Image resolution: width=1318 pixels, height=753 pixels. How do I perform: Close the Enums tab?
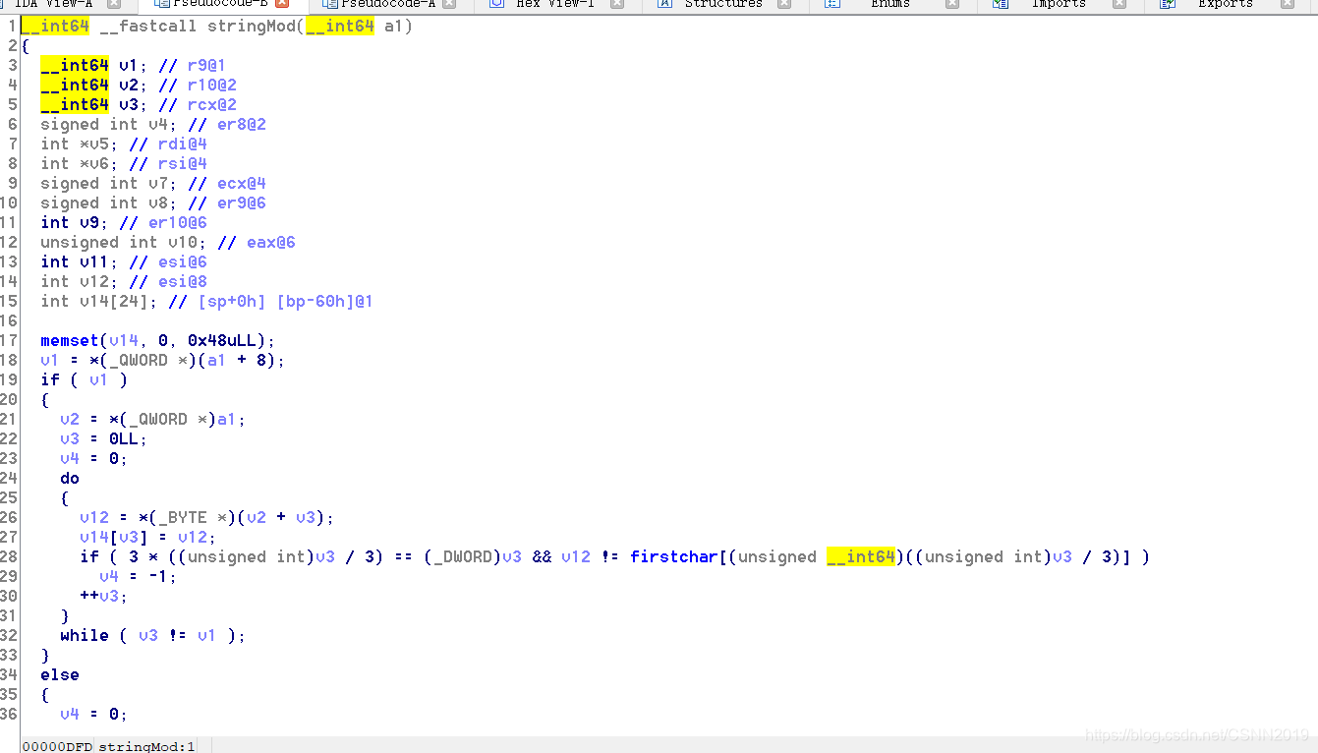(x=952, y=4)
